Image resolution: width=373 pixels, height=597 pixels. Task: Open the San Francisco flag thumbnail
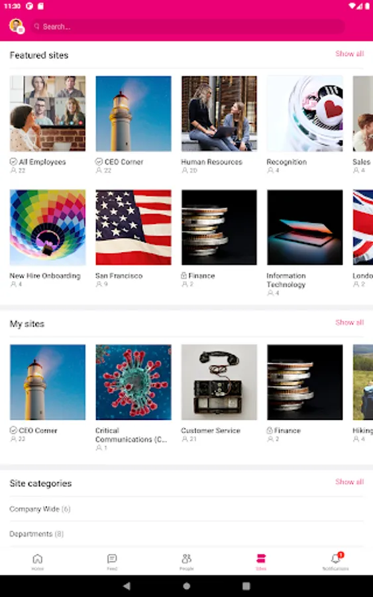[x=133, y=228]
